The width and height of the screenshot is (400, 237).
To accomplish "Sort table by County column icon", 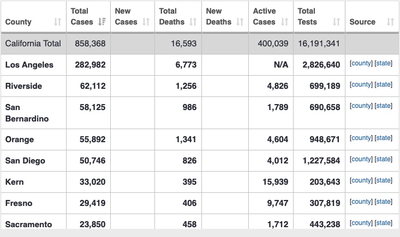I will coord(57,22).
